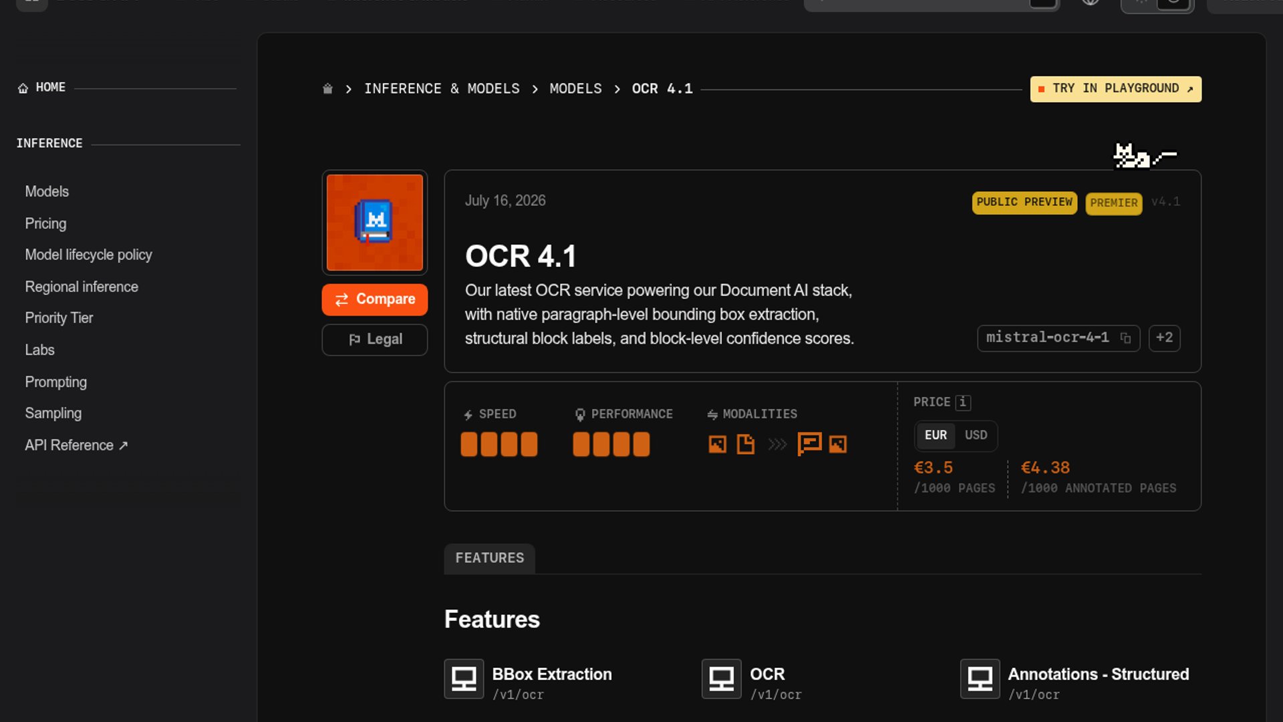Viewport: 1283px width, 722px height.
Task: Click the image input modality icon
Action: tap(717, 445)
